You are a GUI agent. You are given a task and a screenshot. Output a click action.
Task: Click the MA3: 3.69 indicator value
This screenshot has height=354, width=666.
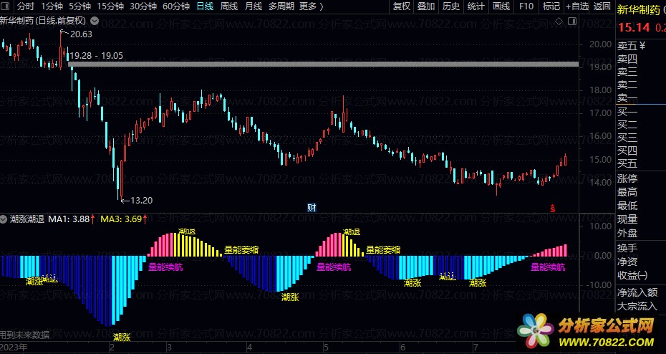tap(121, 219)
